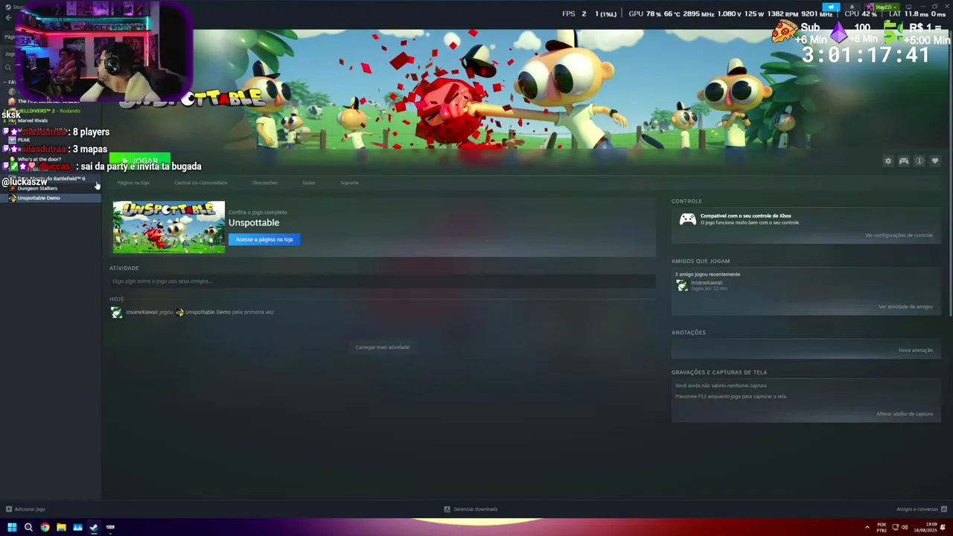953x536 pixels.
Task: Click Ver configurações de controle link
Action: [x=899, y=235]
